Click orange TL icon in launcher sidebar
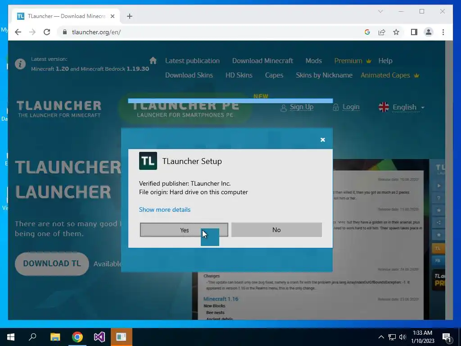 (438, 248)
